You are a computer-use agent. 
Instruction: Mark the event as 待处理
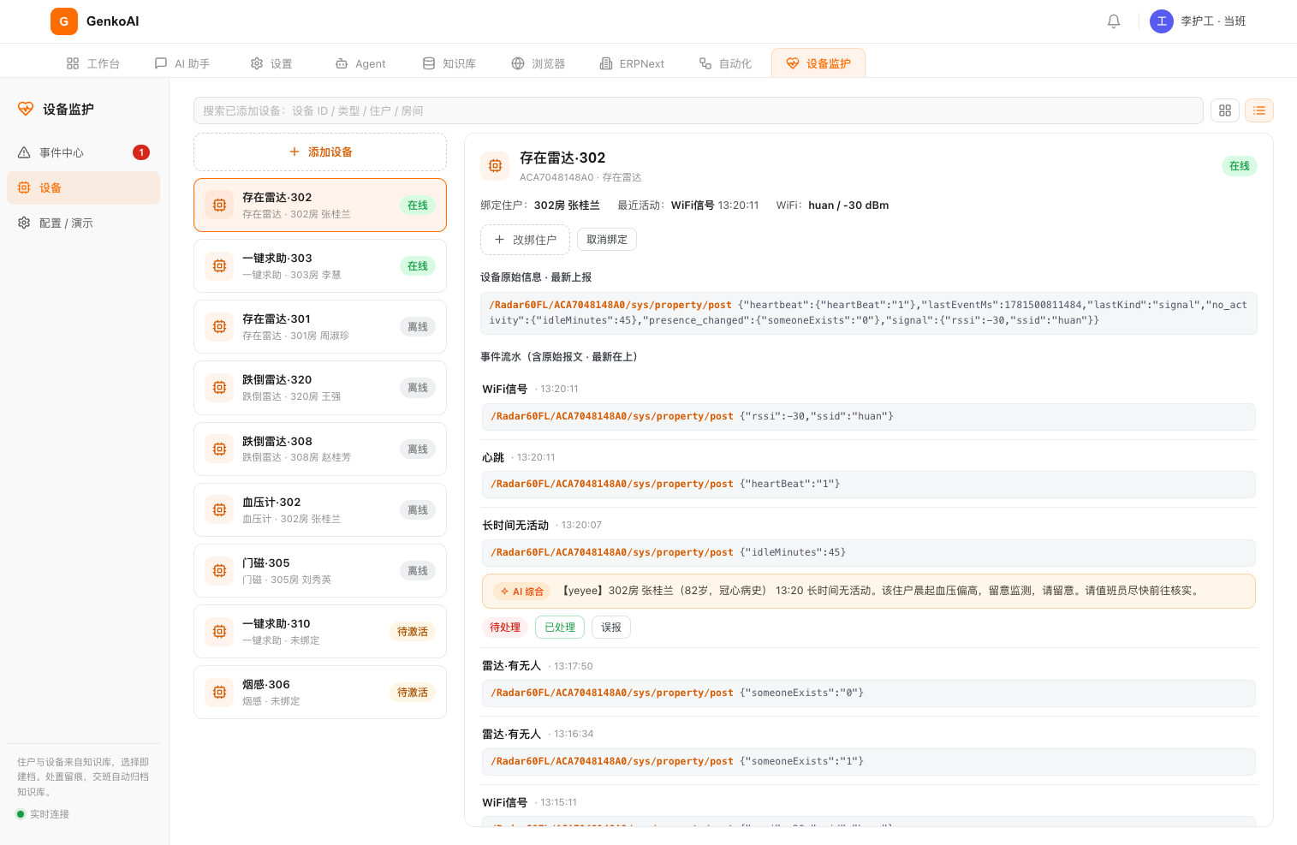(505, 628)
